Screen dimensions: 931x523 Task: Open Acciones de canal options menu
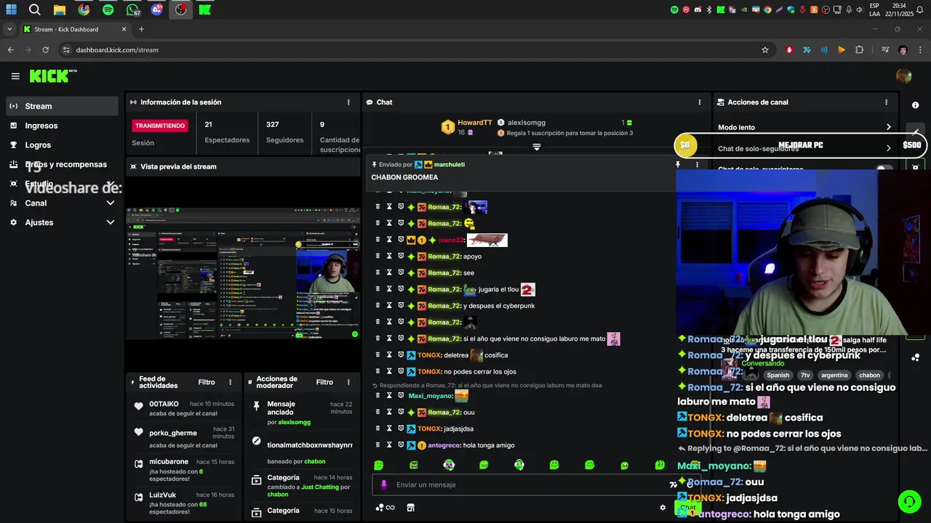(x=886, y=102)
